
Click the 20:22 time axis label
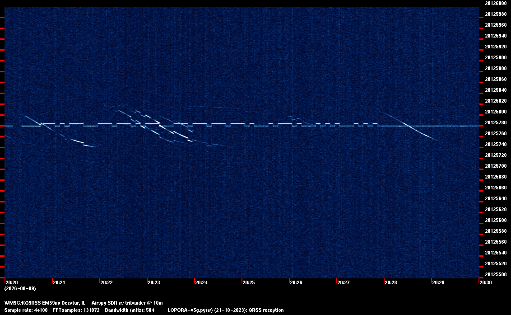pos(107,282)
